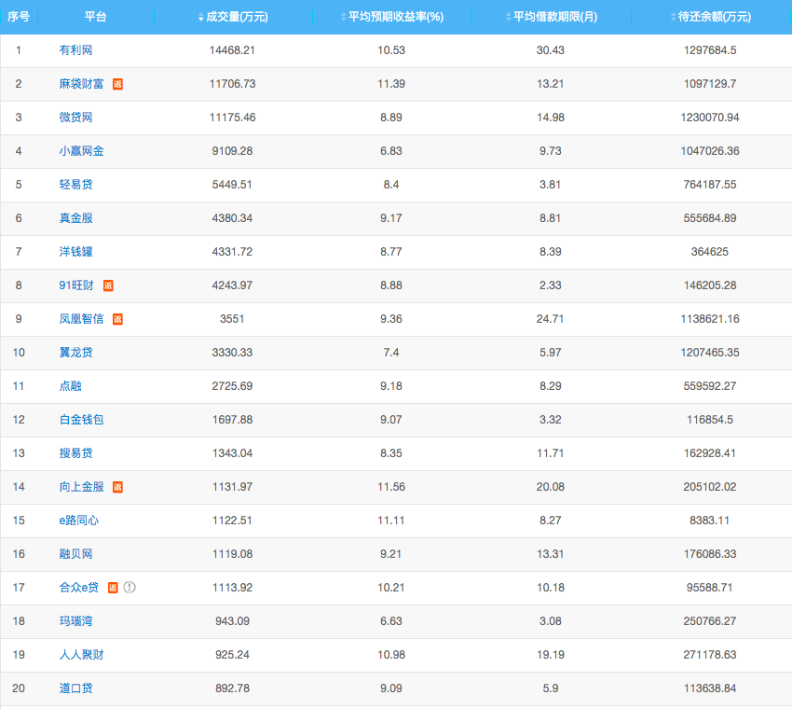Click 轻易贷's volume value 5449.51
Viewport: 792px width, 709px height.
232,185
